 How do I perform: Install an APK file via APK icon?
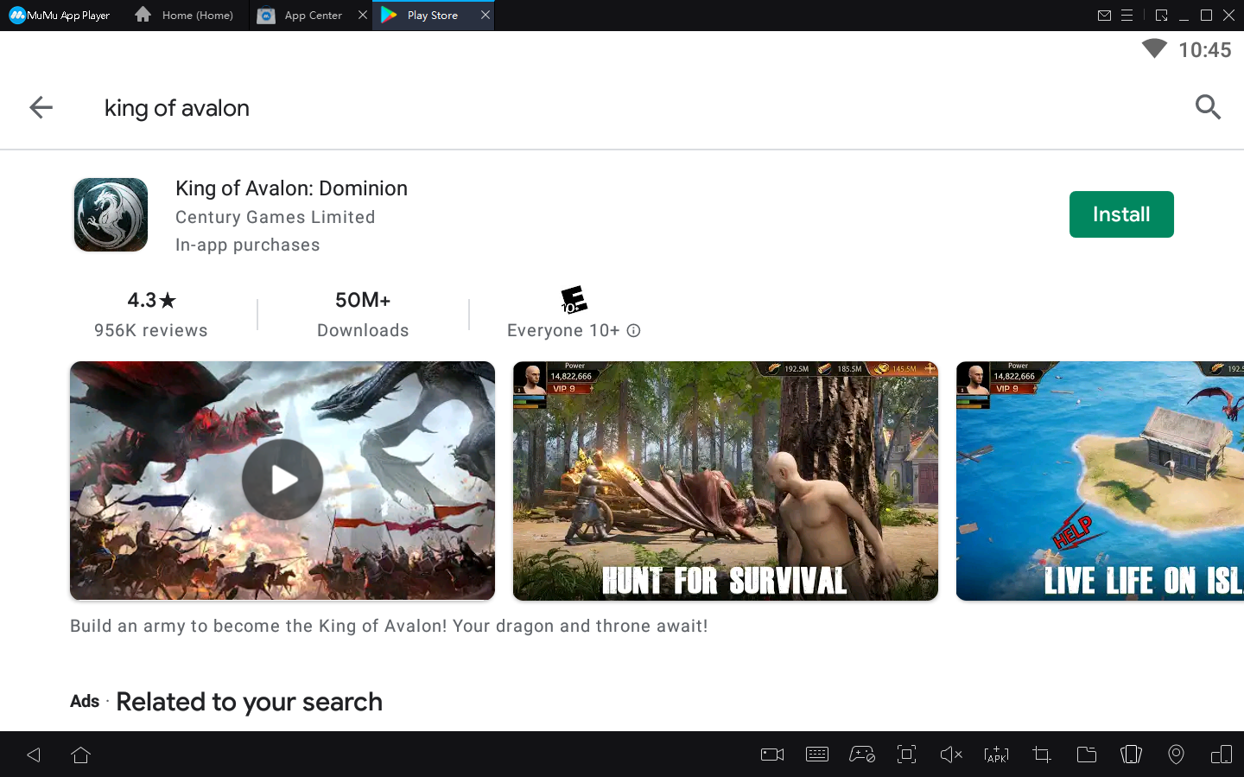(x=996, y=755)
